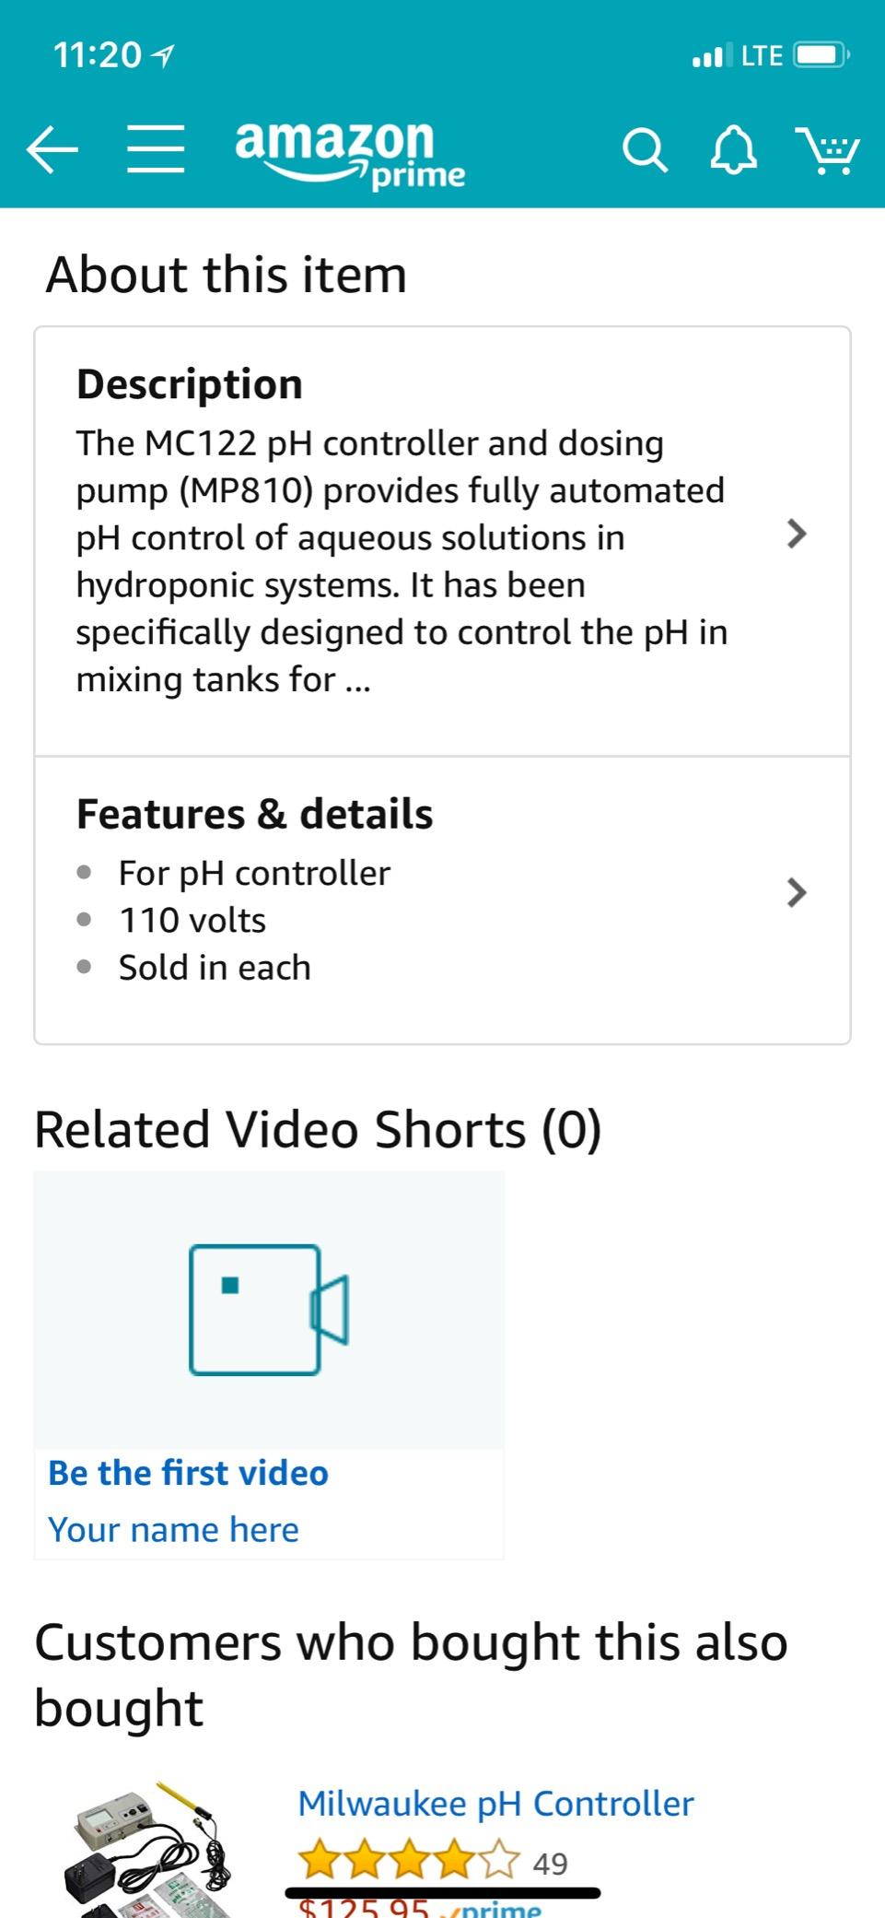
Task: Tap the video camera placeholder icon
Action: tap(268, 1309)
